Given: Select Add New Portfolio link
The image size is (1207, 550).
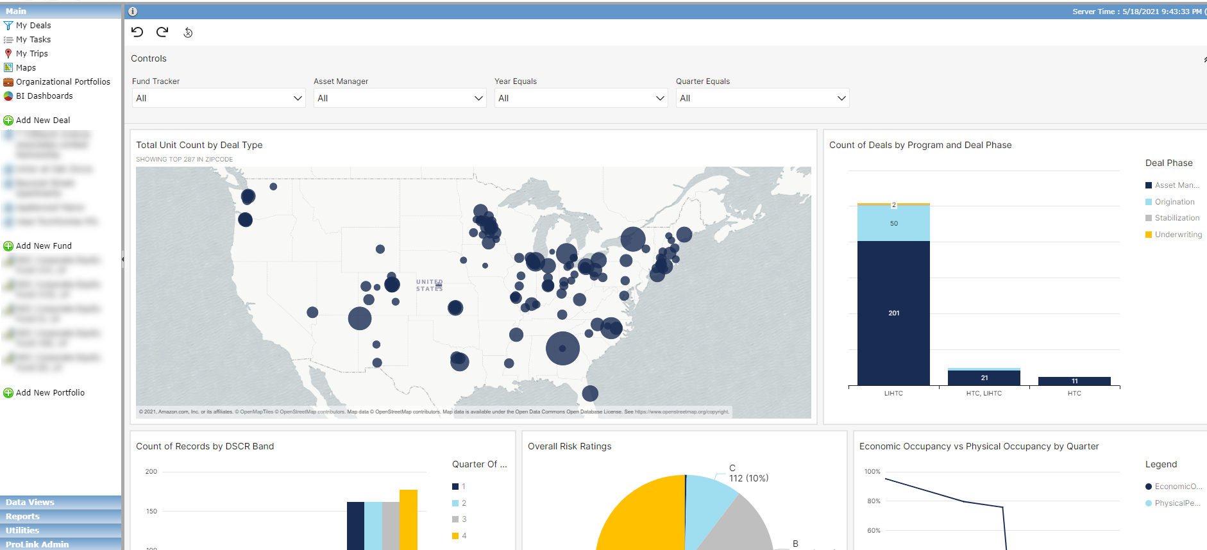Looking at the screenshot, I should [x=50, y=393].
